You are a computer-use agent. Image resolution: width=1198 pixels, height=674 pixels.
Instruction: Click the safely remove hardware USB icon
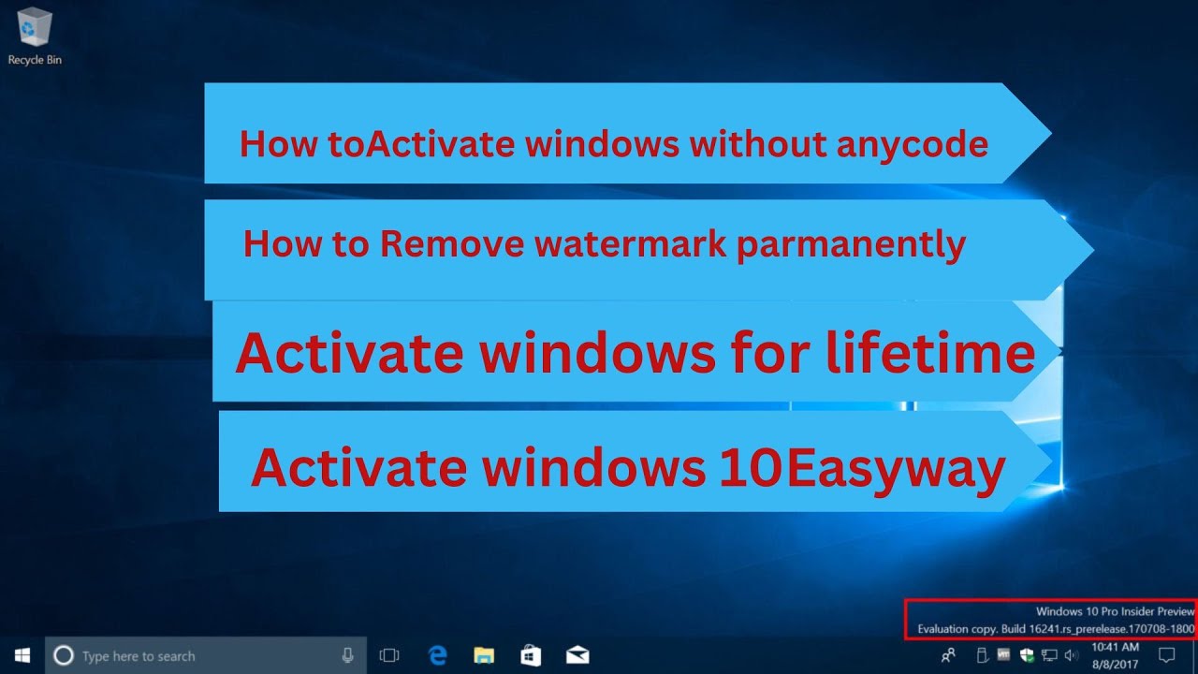pyautogui.click(x=983, y=654)
